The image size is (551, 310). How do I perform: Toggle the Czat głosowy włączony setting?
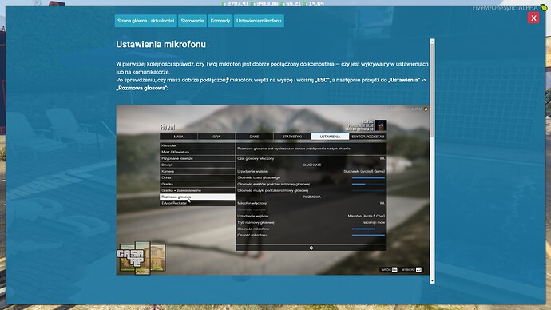tap(311, 158)
